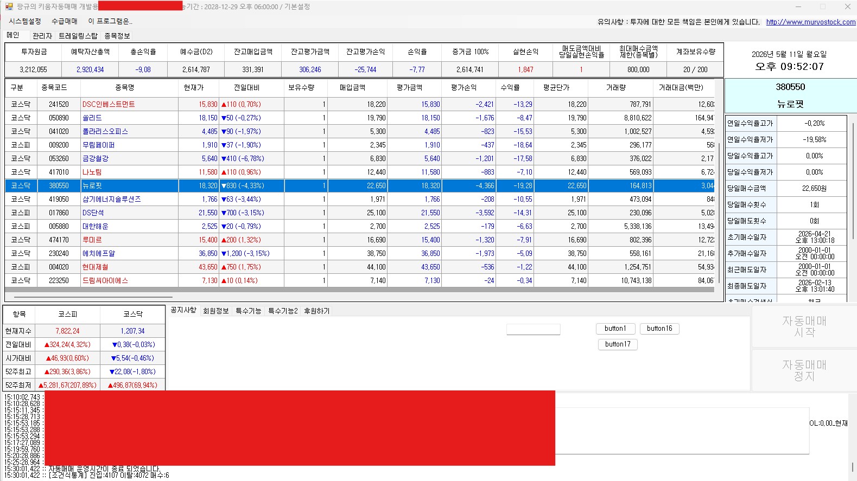Open the 시스템설정 menu
Screen dimensions: 857x481
(25, 21)
